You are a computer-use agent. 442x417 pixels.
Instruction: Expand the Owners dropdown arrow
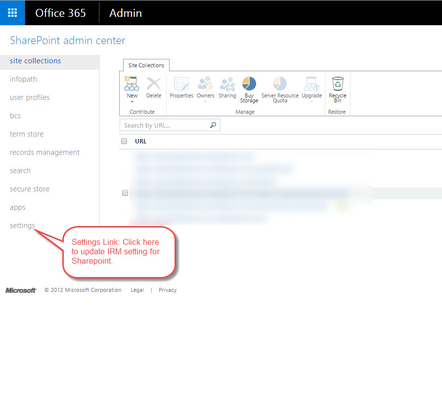click(205, 101)
